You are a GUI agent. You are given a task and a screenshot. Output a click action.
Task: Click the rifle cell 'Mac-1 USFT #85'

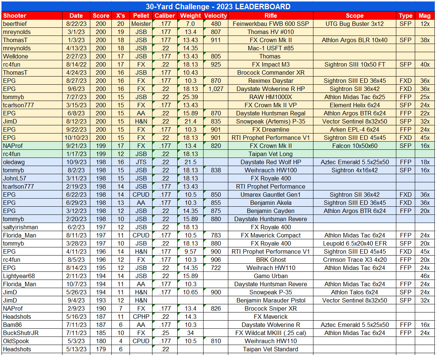pyautogui.click(x=270, y=48)
